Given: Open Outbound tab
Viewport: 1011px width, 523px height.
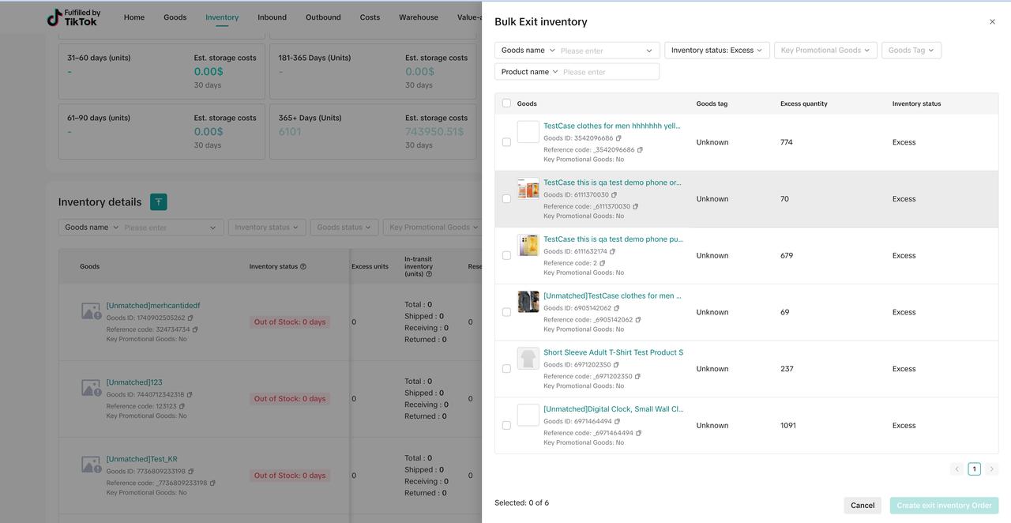Looking at the screenshot, I should click(x=323, y=17).
